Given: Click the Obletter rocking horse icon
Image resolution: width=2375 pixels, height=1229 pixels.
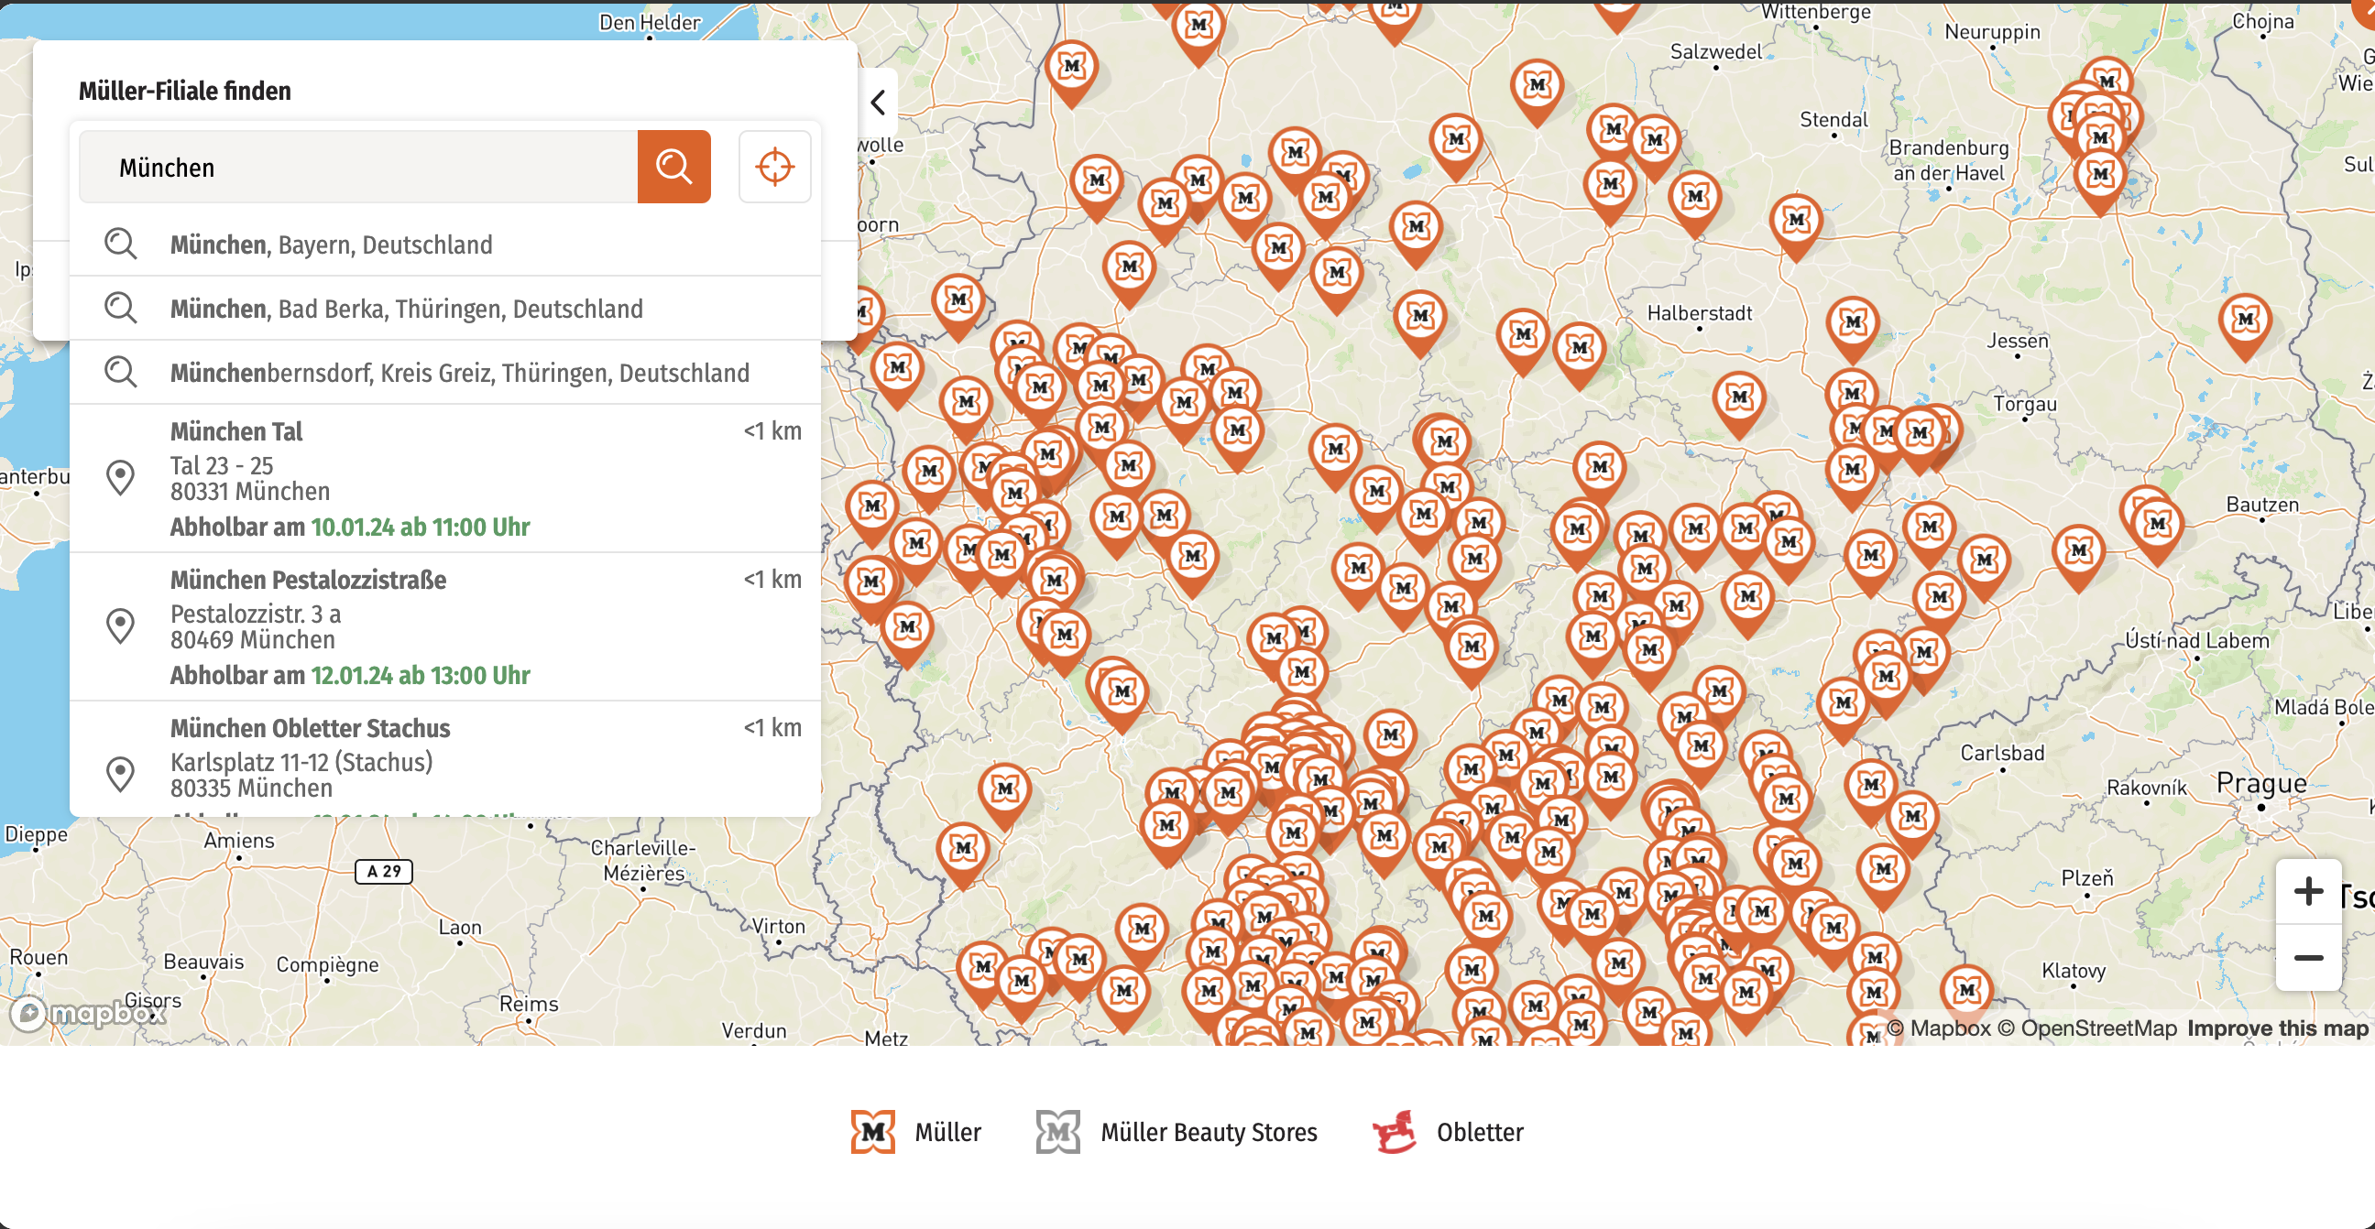Looking at the screenshot, I should (x=1394, y=1131).
